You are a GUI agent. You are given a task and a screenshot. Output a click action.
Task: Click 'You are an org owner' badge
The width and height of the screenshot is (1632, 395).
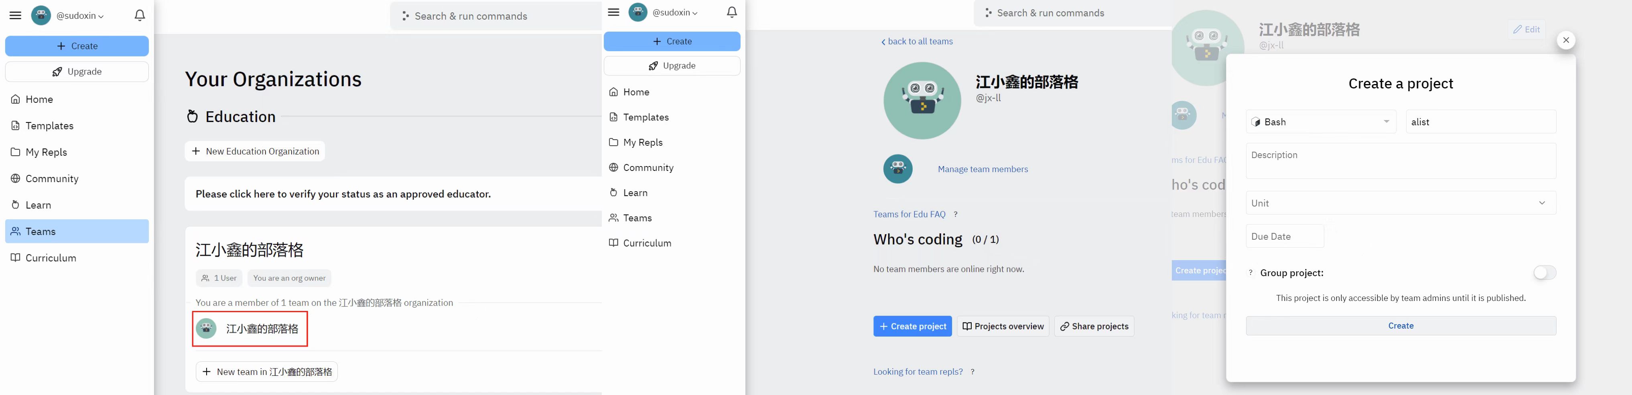click(x=290, y=278)
